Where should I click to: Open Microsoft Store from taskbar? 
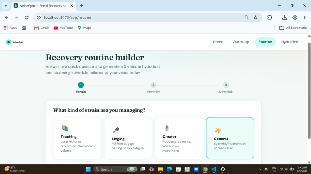(178, 169)
